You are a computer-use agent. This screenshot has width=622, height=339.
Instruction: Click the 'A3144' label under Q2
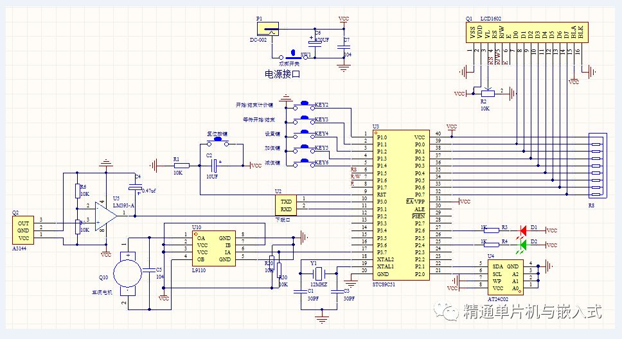pos(19,248)
